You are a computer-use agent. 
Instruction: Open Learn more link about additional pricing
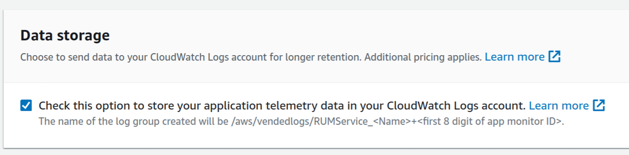[514, 57]
